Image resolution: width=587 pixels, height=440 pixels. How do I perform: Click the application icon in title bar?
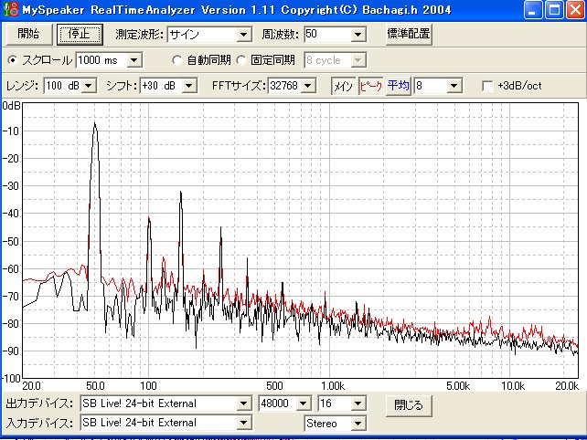[9, 9]
